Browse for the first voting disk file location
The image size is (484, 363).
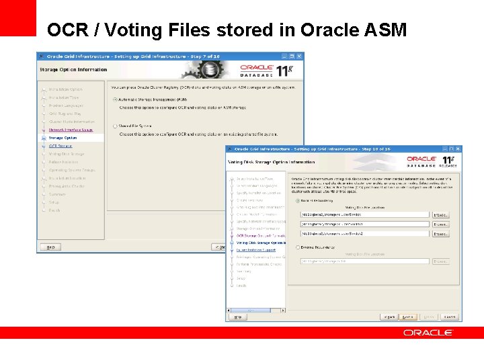[x=440, y=215]
